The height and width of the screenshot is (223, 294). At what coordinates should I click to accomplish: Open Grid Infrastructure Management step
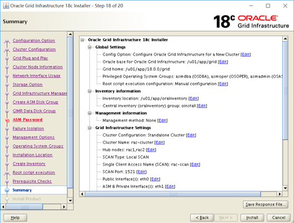[40, 93]
